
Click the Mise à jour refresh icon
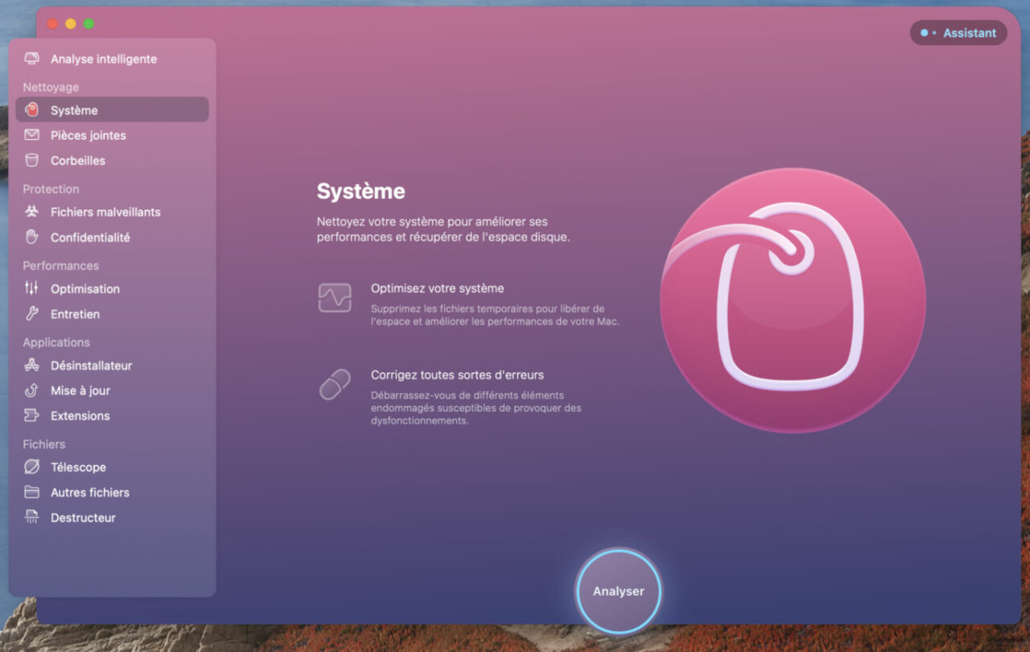point(33,390)
